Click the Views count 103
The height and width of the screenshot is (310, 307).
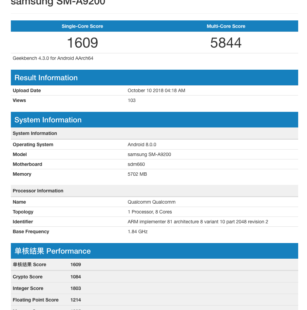pyautogui.click(x=132, y=100)
